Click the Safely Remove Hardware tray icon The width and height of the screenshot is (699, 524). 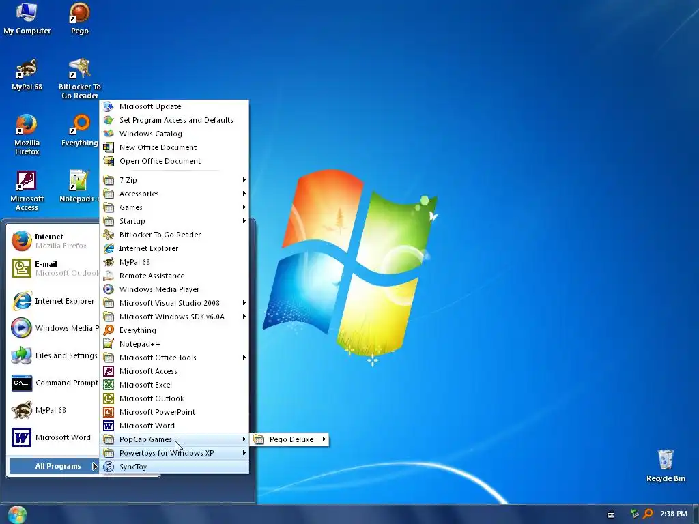634,514
